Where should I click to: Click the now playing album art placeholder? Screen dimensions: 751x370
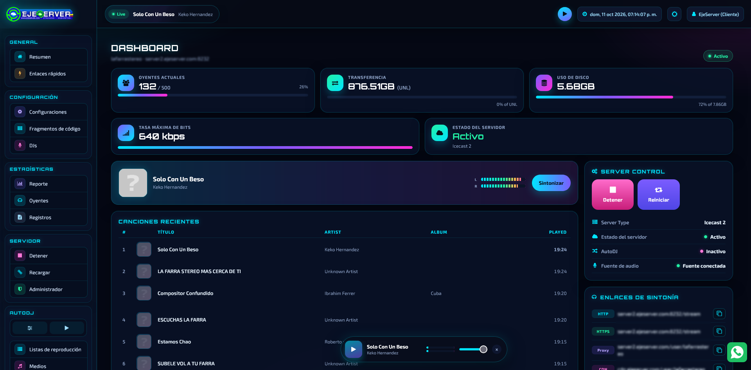click(133, 183)
